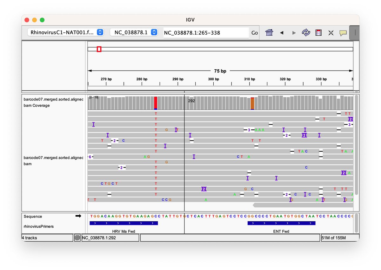Select the HRV Ma Fwd primer feature

coord(124,223)
